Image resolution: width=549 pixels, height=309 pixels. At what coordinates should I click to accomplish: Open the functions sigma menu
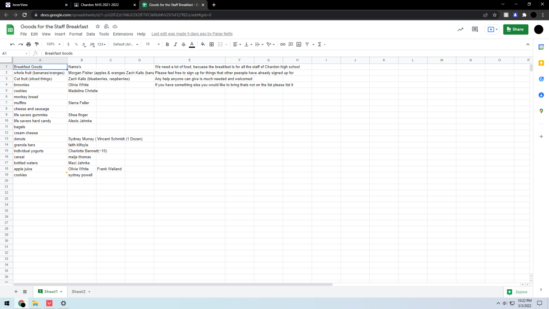coord(321,44)
